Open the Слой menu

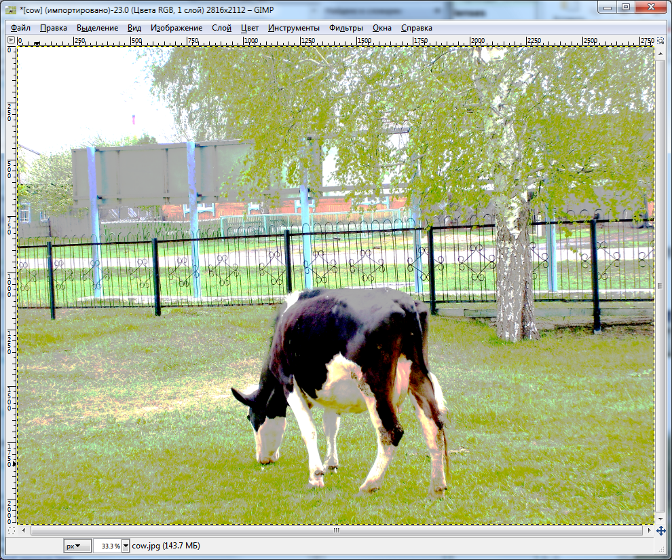[x=221, y=28]
